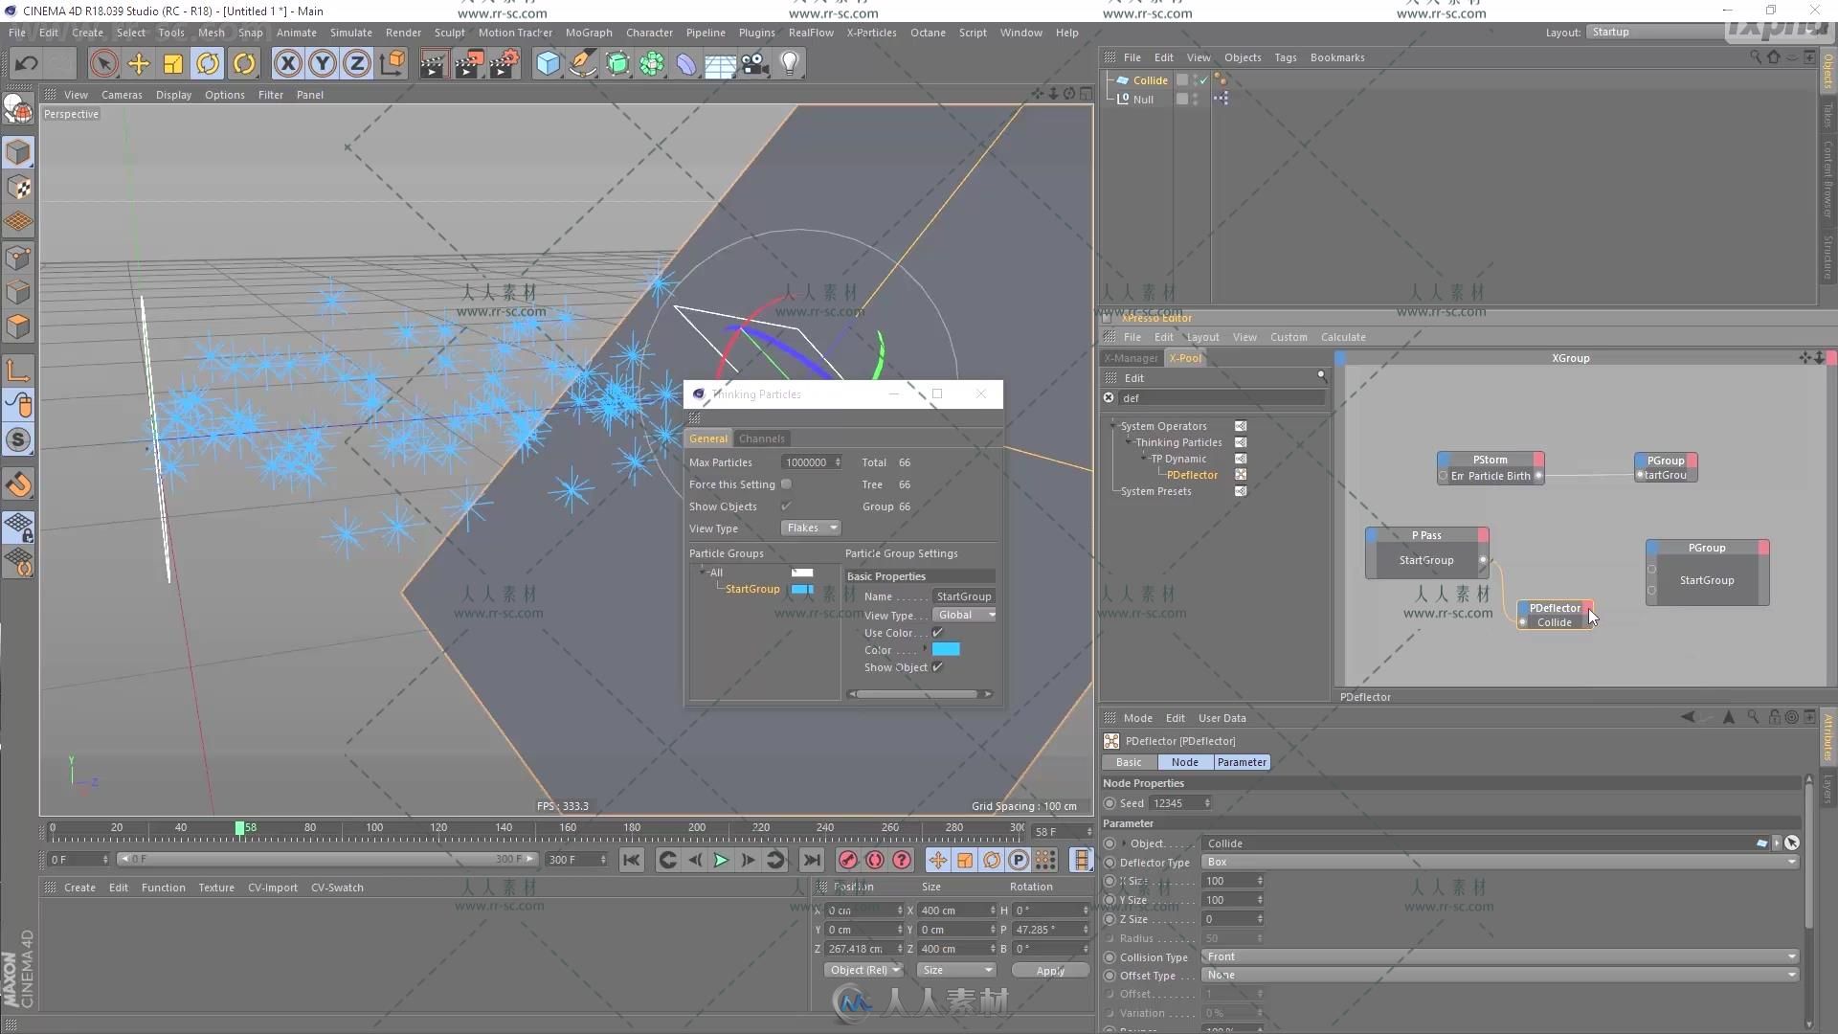The width and height of the screenshot is (1838, 1034).
Task: Toggle Deflector Type animation circle
Action: click(x=1110, y=863)
